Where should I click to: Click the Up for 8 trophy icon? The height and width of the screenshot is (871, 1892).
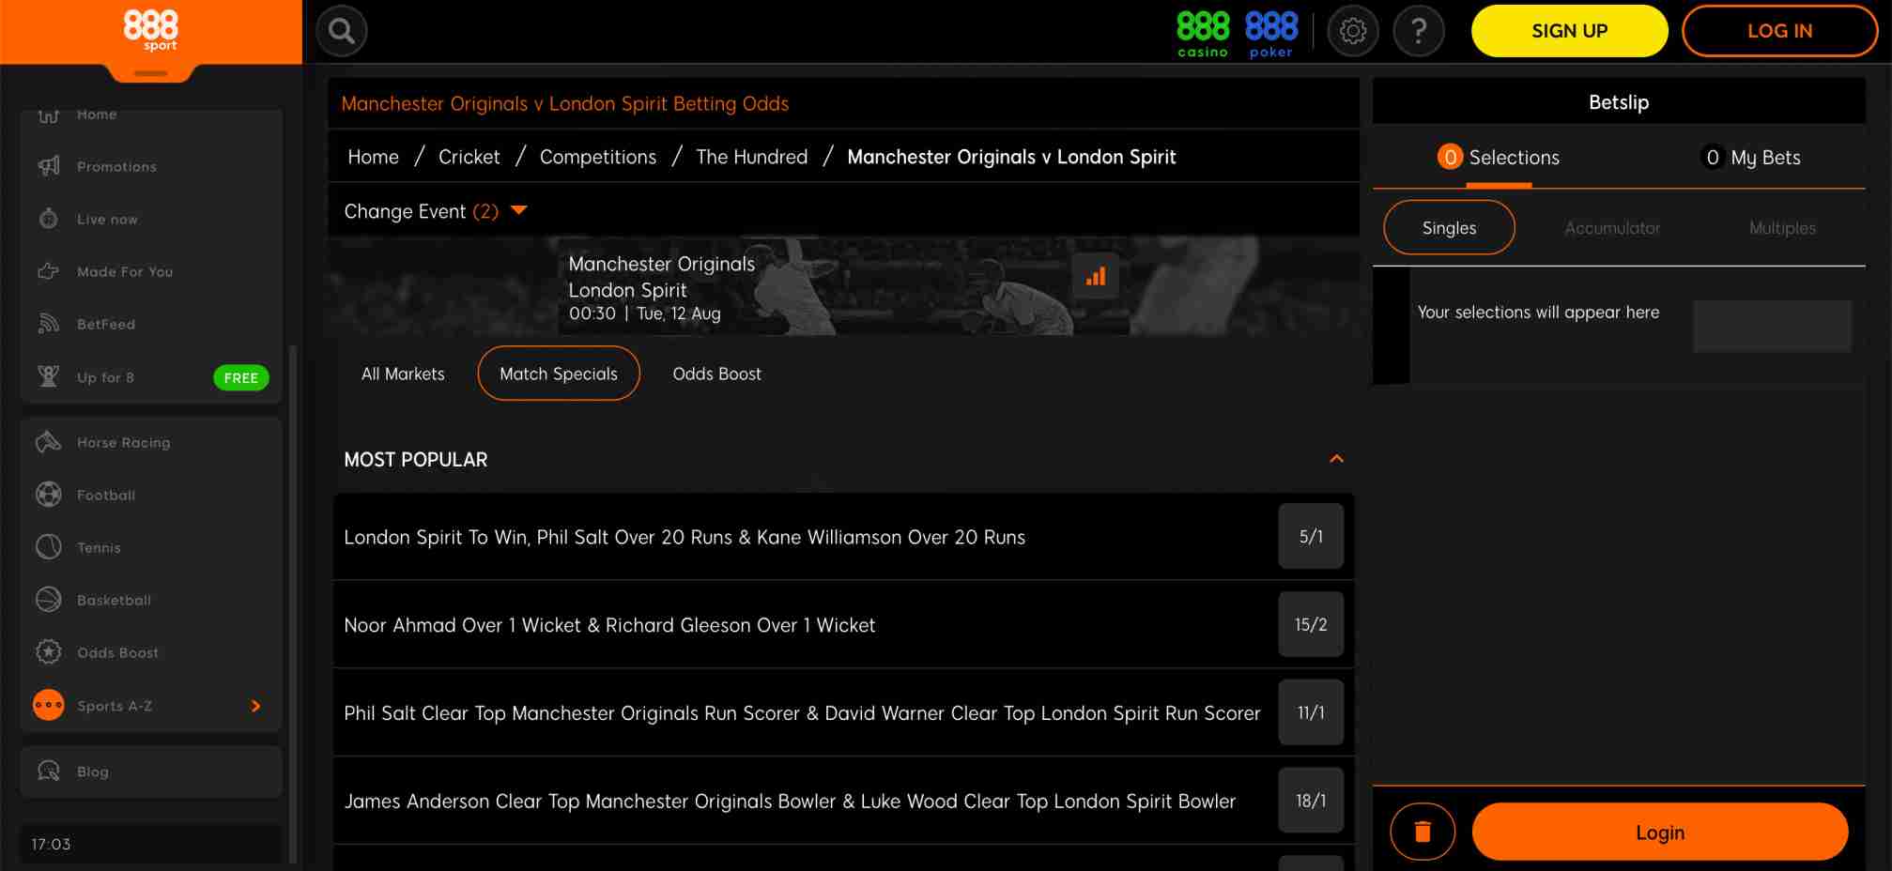[x=49, y=376]
